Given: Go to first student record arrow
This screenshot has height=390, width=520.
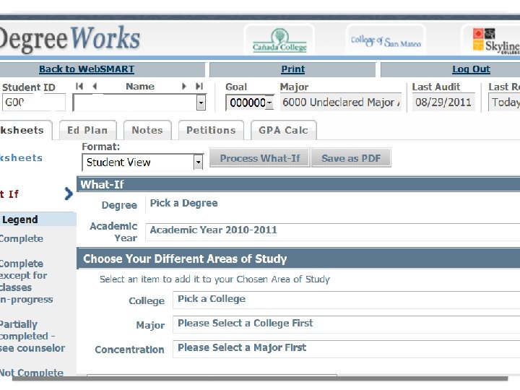Looking at the screenshot, I should pyautogui.click(x=79, y=87).
